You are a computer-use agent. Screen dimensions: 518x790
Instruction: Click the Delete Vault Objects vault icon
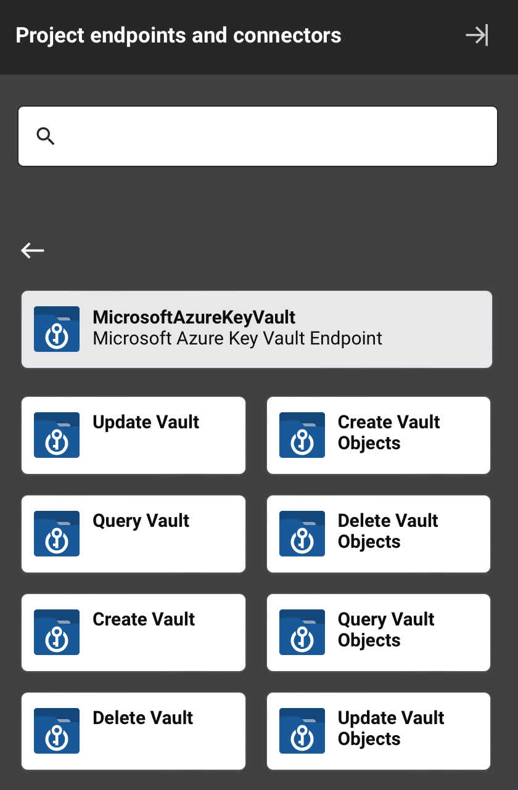coord(302,534)
